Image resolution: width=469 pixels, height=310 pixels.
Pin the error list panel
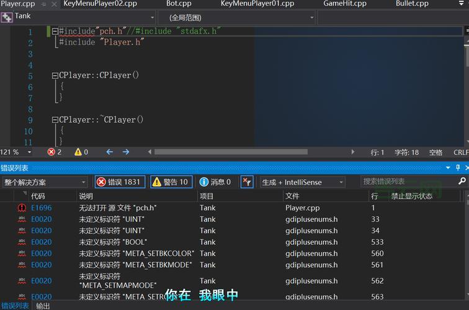click(458, 168)
